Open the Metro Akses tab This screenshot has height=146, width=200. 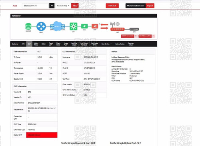point(36,44)
